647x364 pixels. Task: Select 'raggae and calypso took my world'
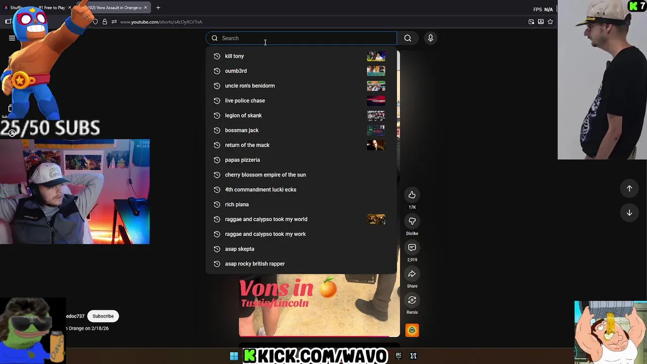pyautogui.click(x=301, y=219)
